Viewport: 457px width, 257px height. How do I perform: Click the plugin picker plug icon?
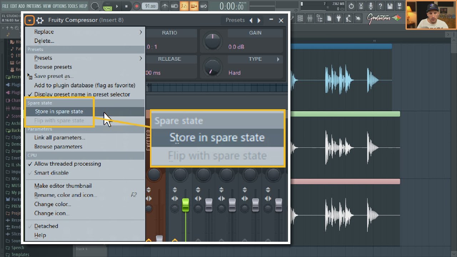coord(339,19)
